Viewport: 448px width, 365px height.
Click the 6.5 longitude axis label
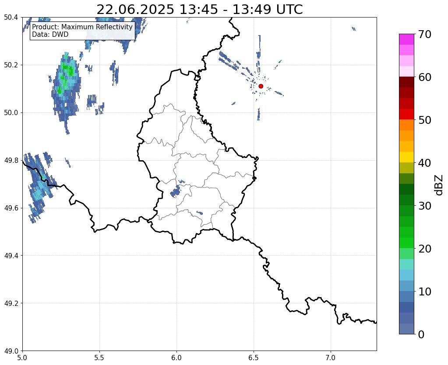pos(254,358)
